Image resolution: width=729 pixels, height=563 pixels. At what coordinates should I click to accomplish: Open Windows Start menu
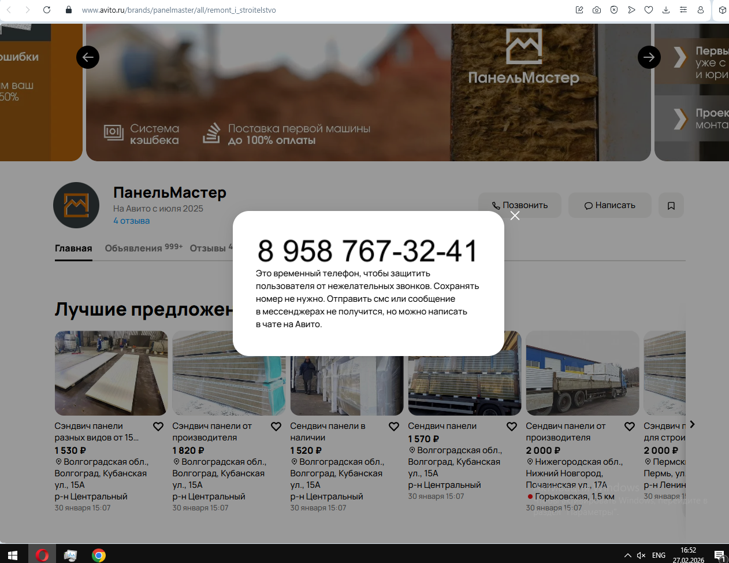pyautogui.click(x=13, y=555)
